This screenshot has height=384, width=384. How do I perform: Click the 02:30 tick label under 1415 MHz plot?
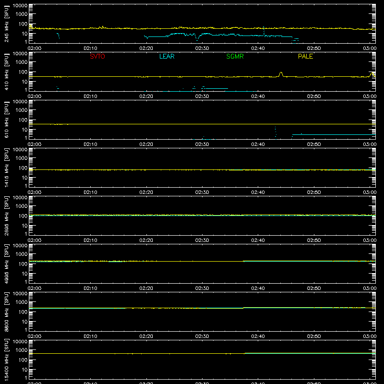pyautogui.click(x=202, y=192)
